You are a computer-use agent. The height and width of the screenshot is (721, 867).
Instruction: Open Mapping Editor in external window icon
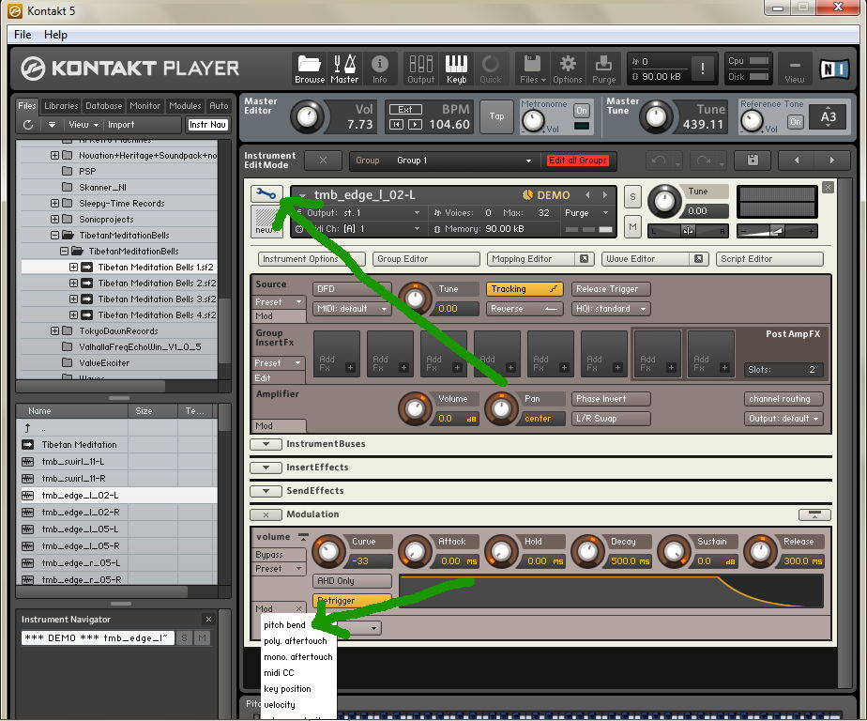584,258
